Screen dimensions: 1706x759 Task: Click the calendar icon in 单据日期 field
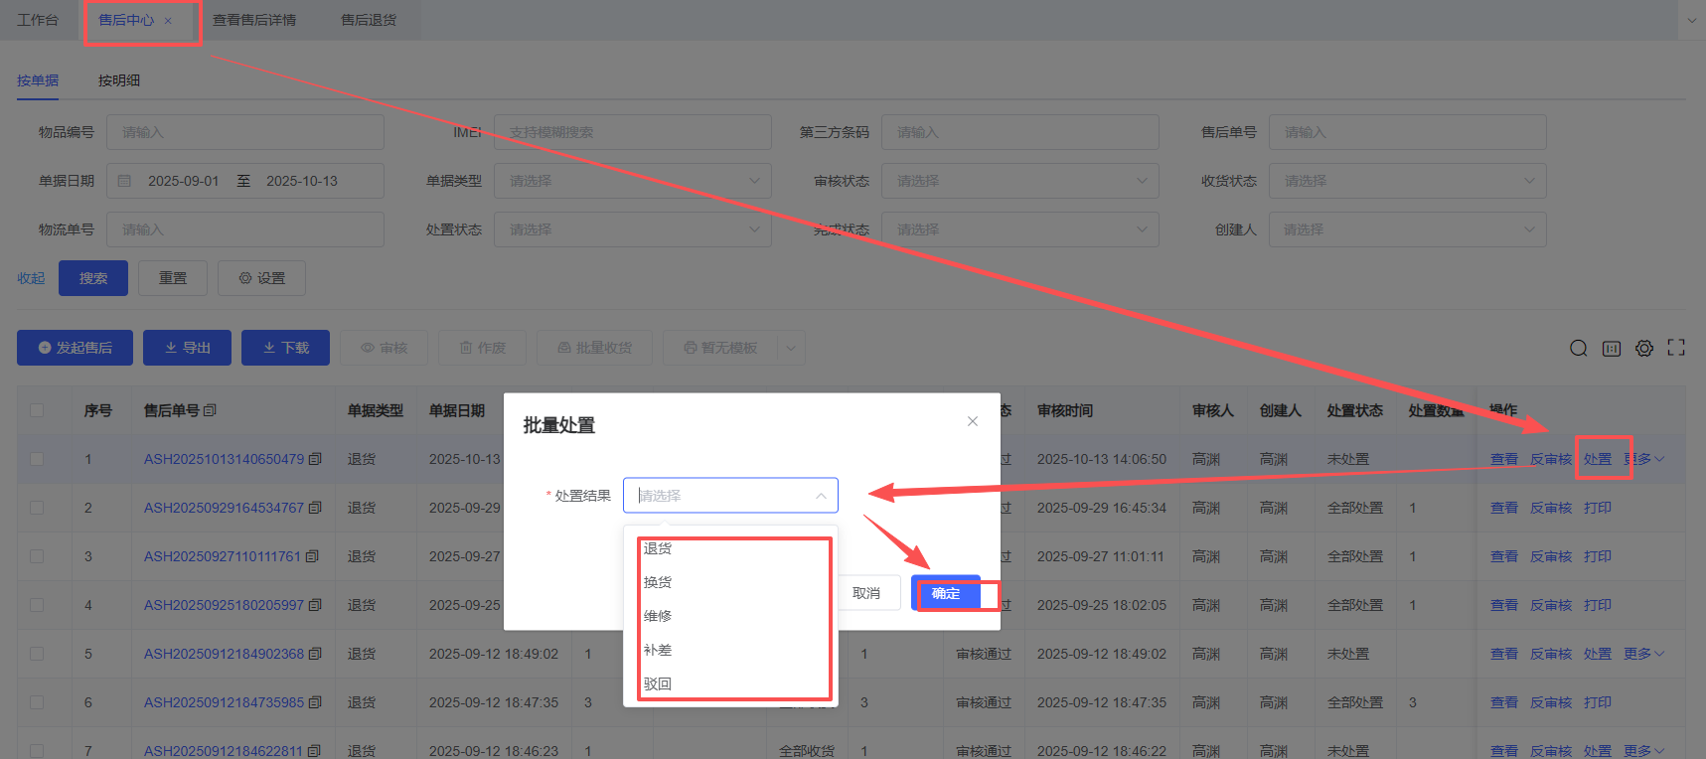124,181
